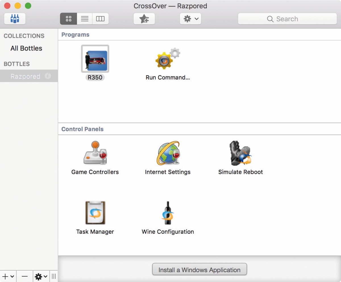Click the add-favorite star icon

[144, 19]
